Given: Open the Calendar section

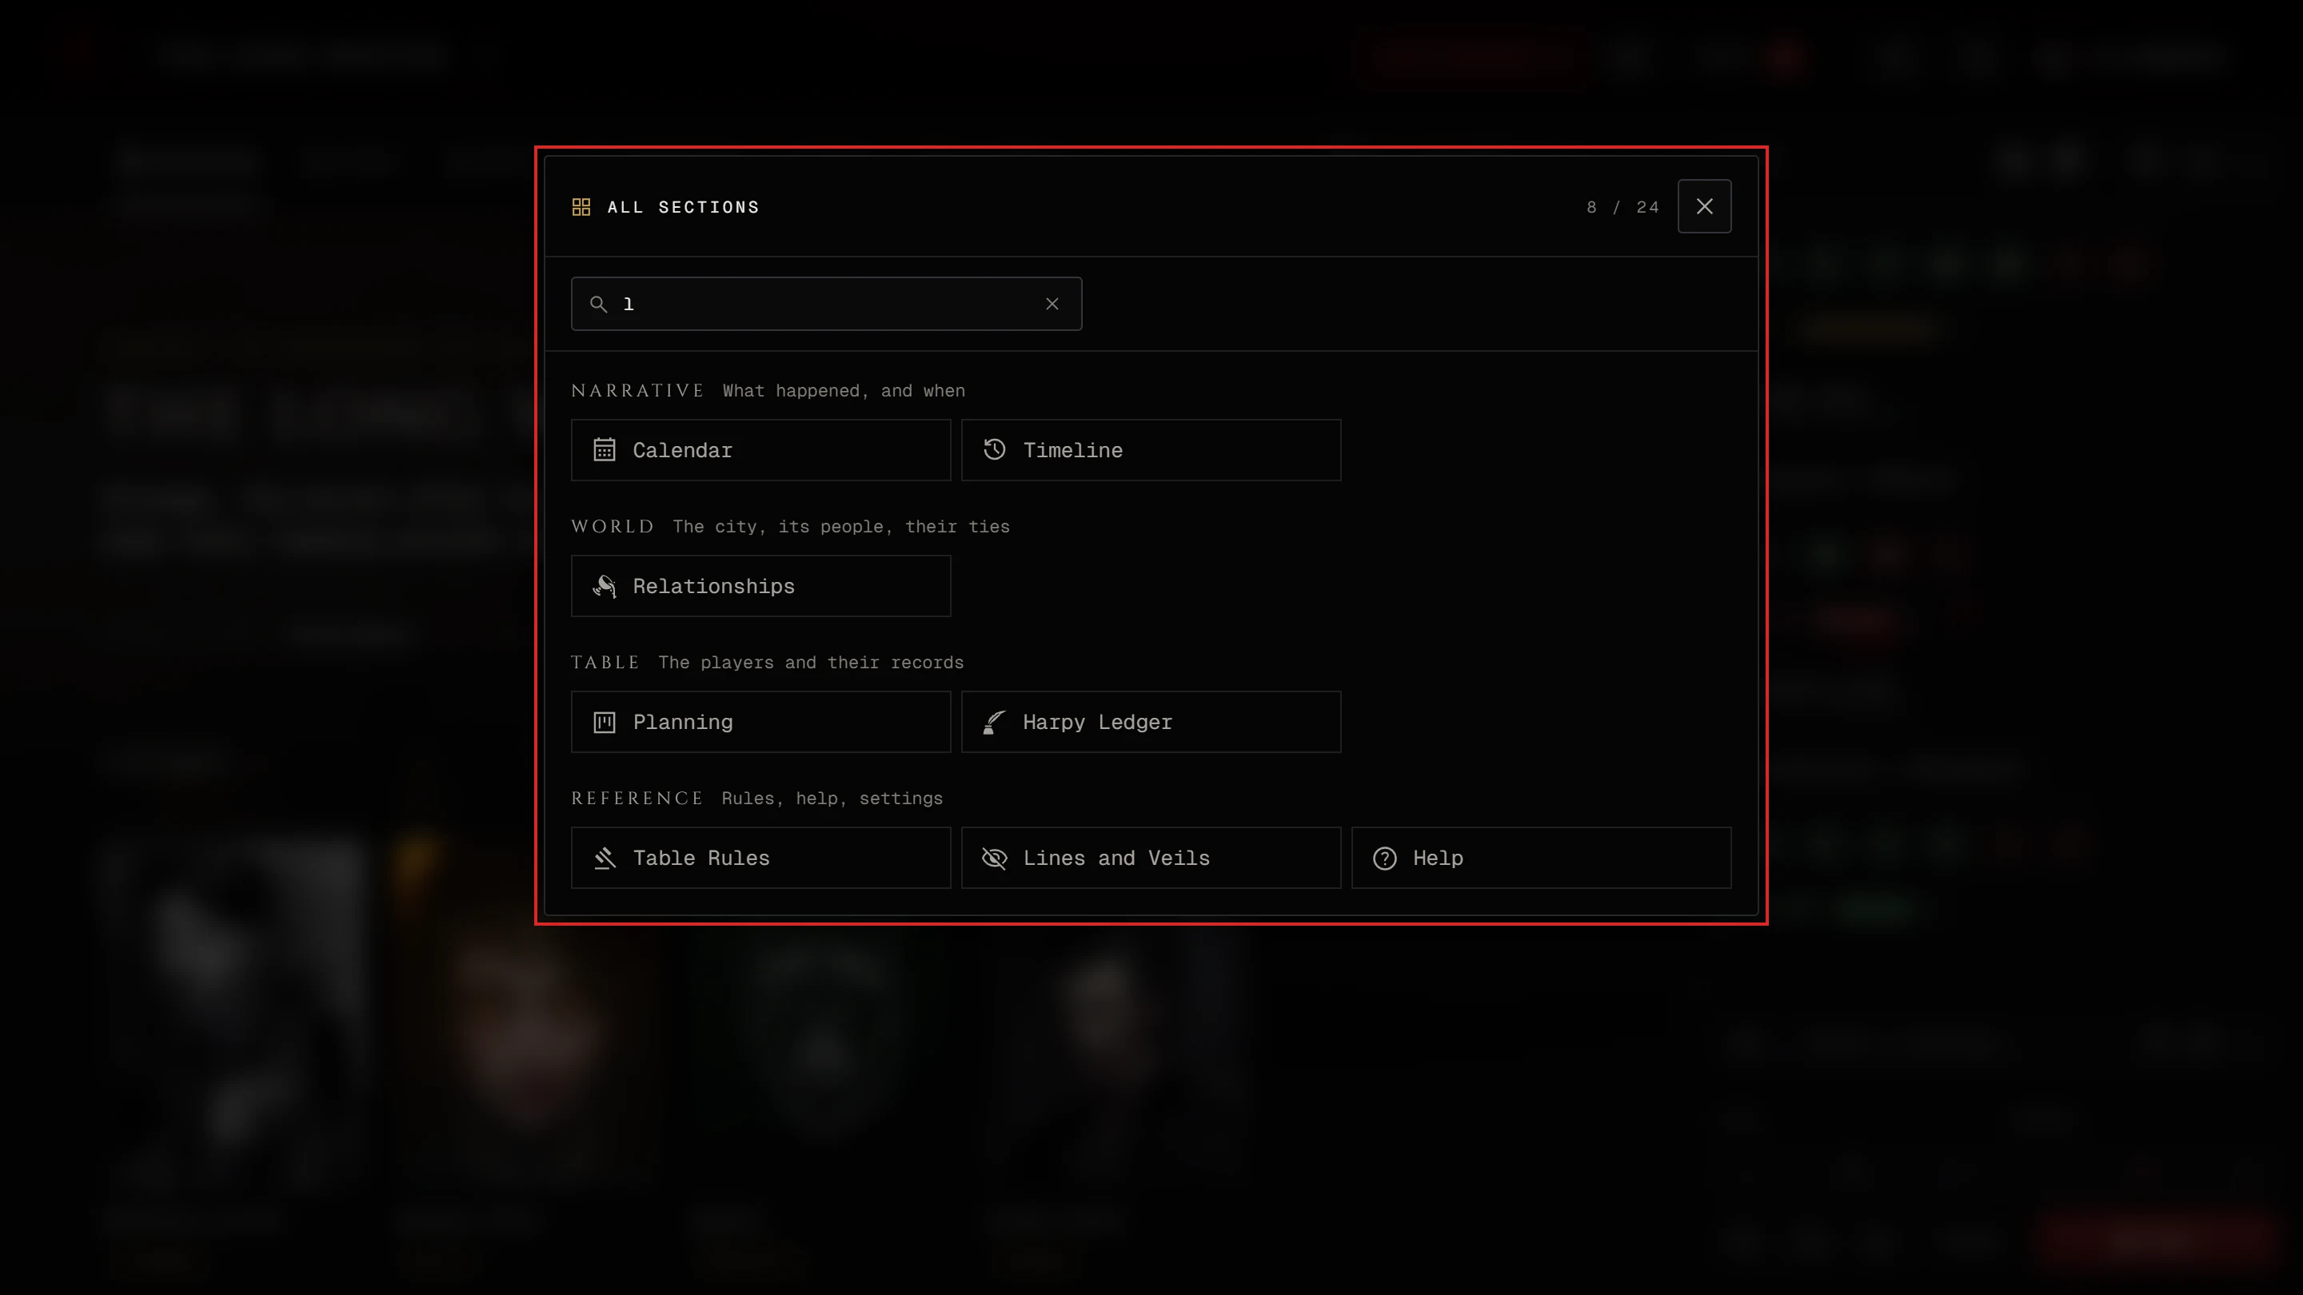Looking at the screenshot, I should (x=760, y=449).
